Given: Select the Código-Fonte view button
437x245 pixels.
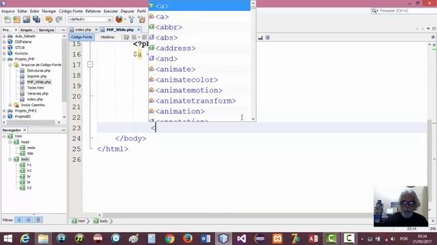Looking at the screenshot, I should point(81,37).
